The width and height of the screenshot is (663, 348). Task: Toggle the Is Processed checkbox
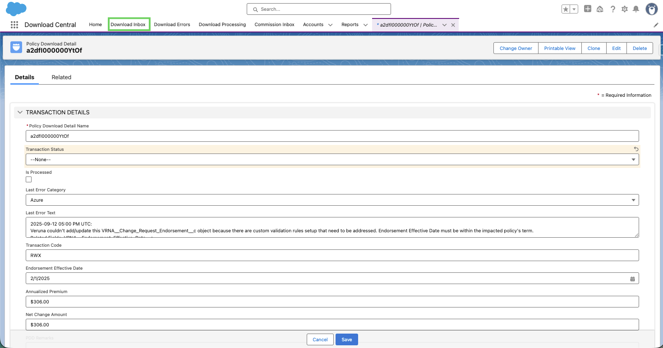tap(29, 179)
